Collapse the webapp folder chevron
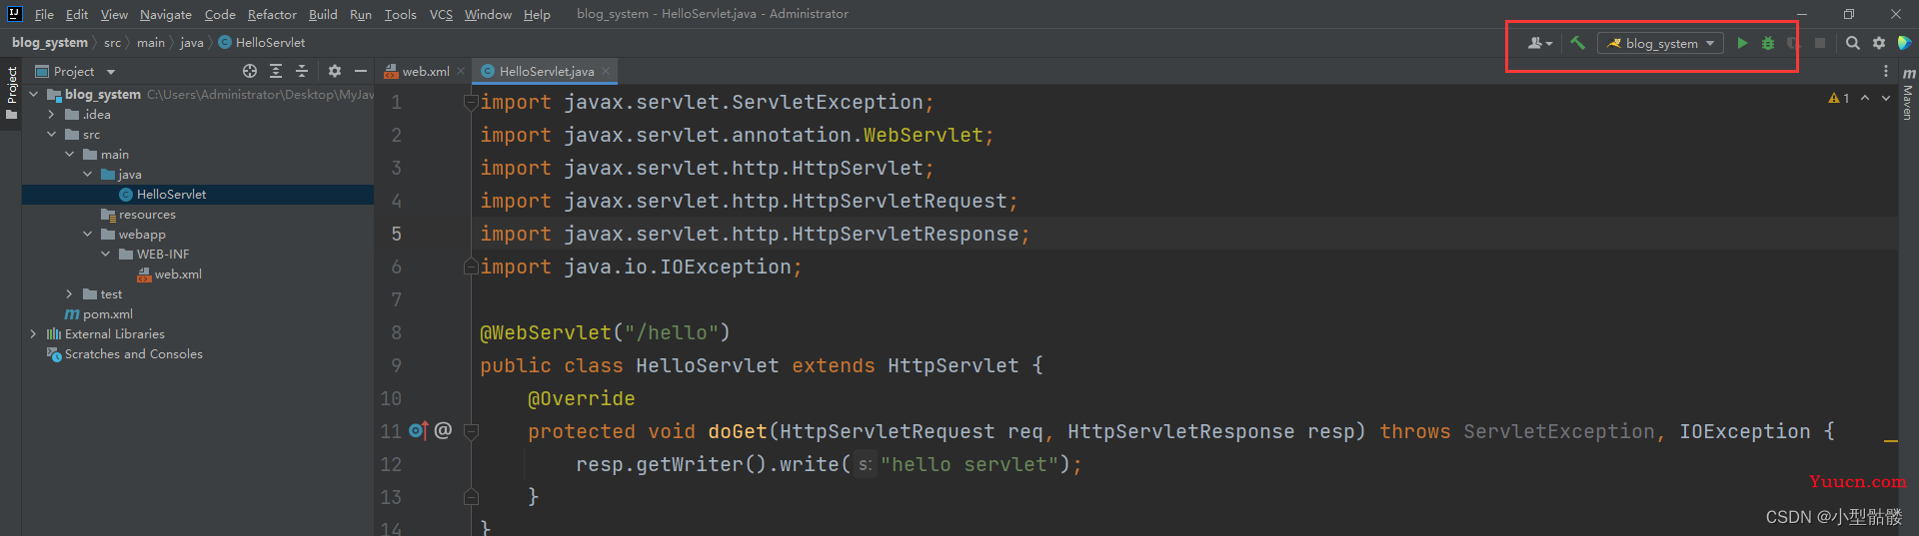Viewport: 1919px width, 536px height. (87, 234)
